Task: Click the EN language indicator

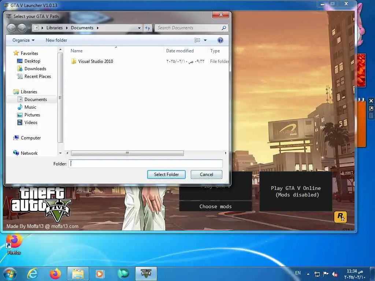Action: 298,273
